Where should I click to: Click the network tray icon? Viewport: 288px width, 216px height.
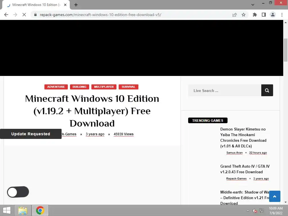(262, 211)
